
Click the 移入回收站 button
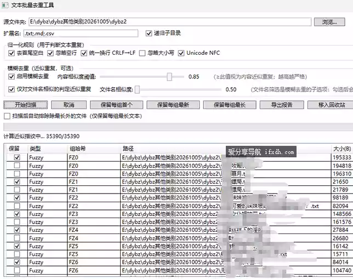[332, 105]
